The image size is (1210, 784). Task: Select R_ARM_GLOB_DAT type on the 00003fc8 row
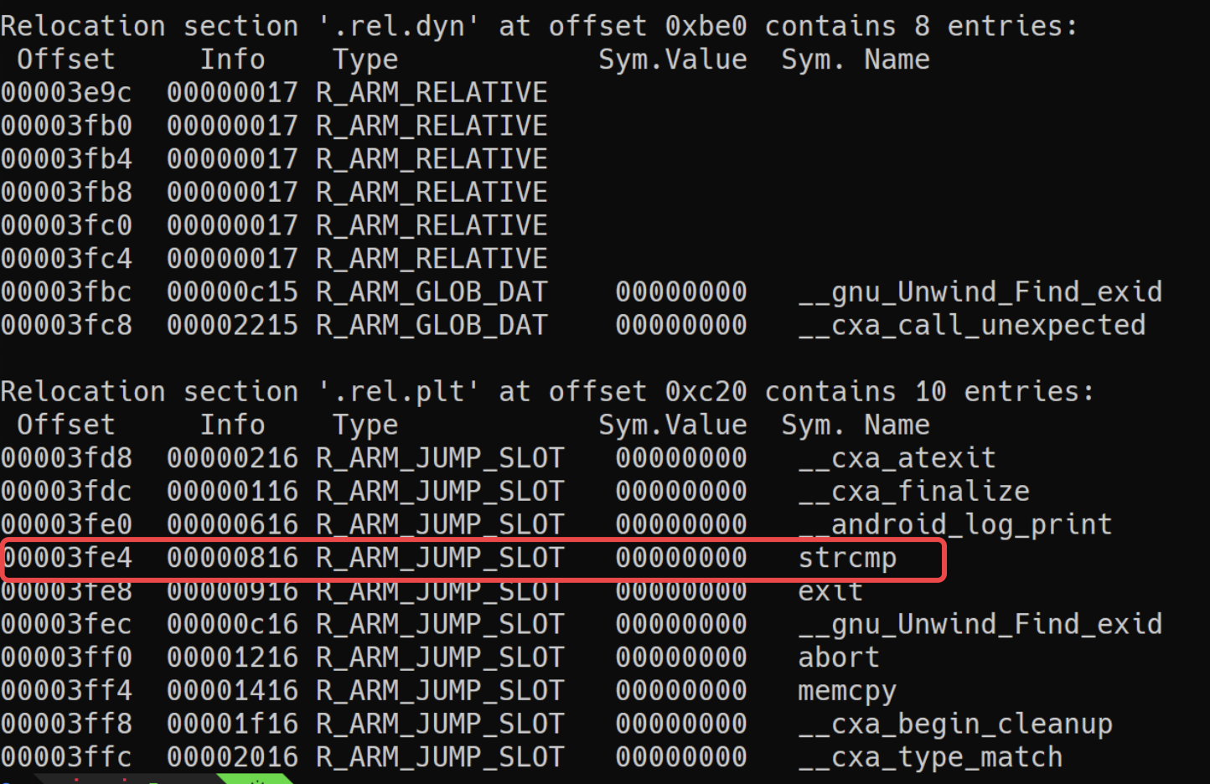click(432, 326)
